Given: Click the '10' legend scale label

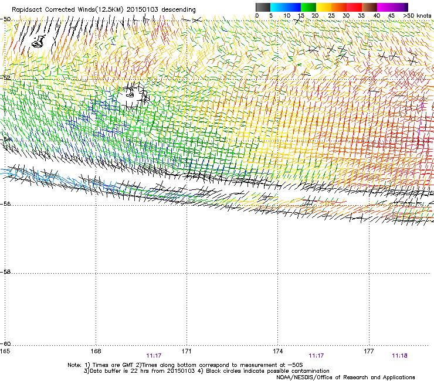Looking at the screenshot, I should coord(287,16).
